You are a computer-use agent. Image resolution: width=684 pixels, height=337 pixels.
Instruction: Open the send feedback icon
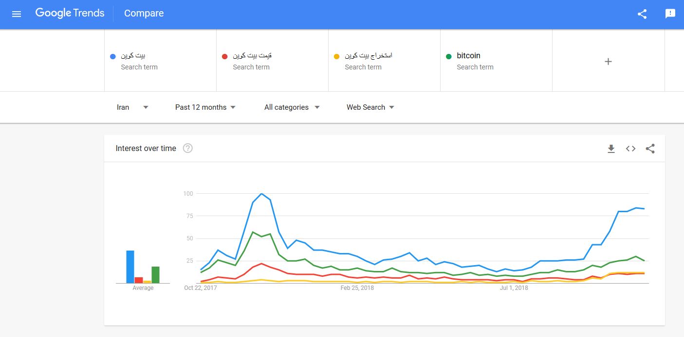pyautogui.click(x=670, y=14)
